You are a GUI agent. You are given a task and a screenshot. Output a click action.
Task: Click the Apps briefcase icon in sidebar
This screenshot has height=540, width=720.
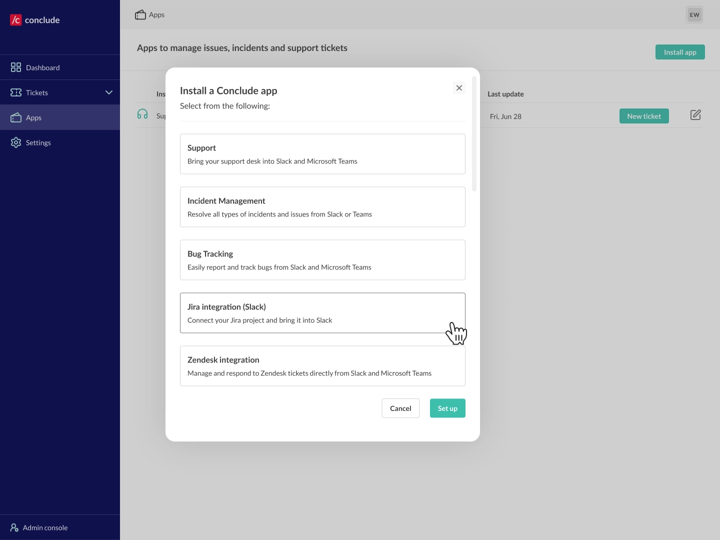point(16,117)
